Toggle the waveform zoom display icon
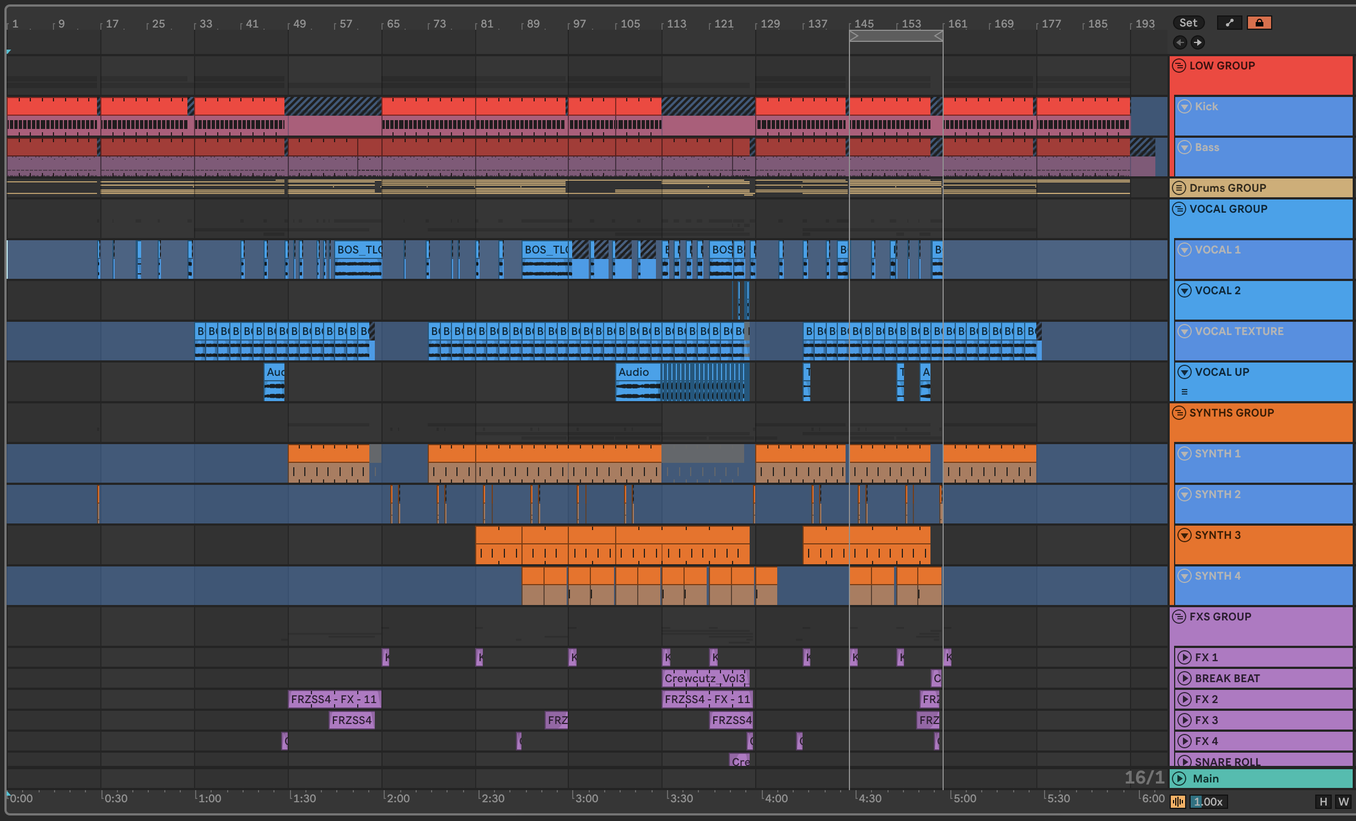 click(1178, 802)
